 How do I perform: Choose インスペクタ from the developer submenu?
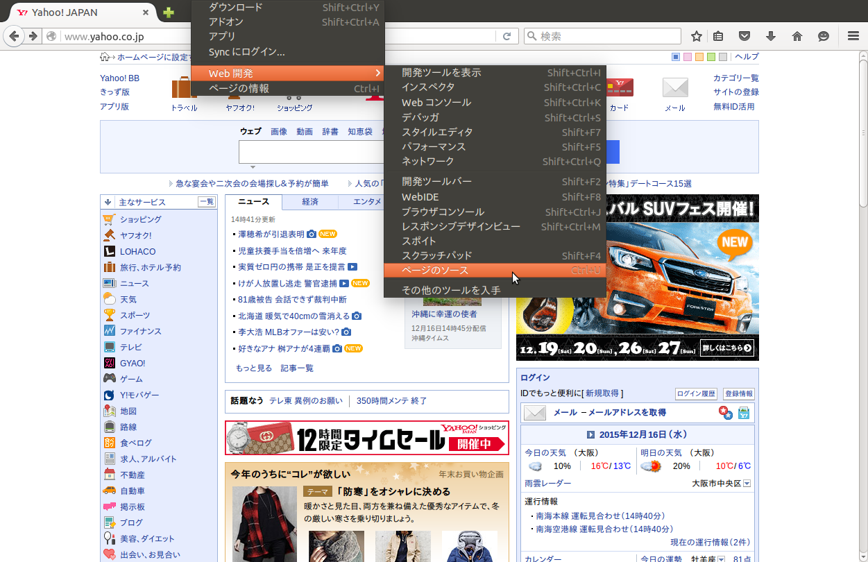coord(495,87)
